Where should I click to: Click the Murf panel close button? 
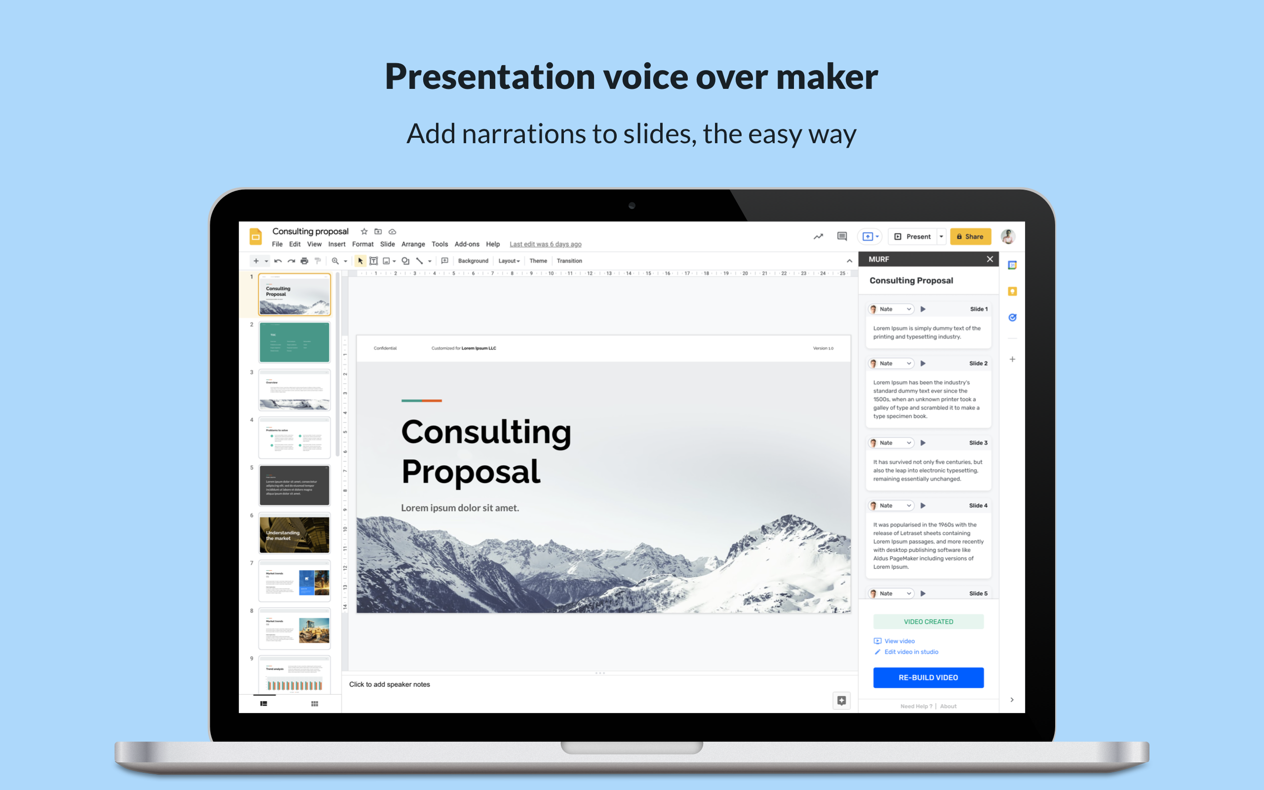point(990,259)
